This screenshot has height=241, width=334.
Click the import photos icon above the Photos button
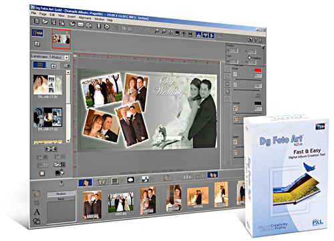click(x=61, y=184)
